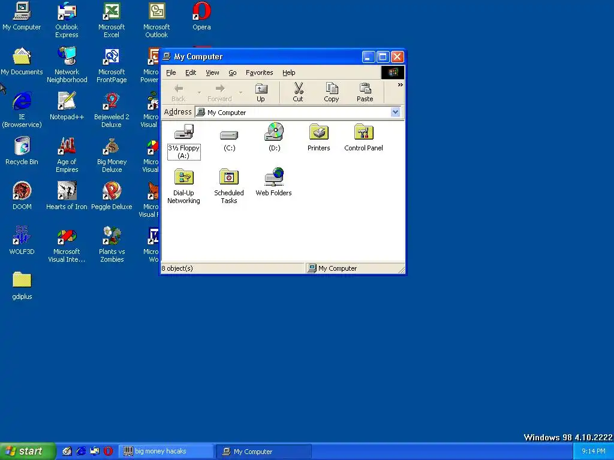Select the Recycle Bin desktop icon
Image resolution: width=614 pixels, height=460 pixels.
pos(22,152)
